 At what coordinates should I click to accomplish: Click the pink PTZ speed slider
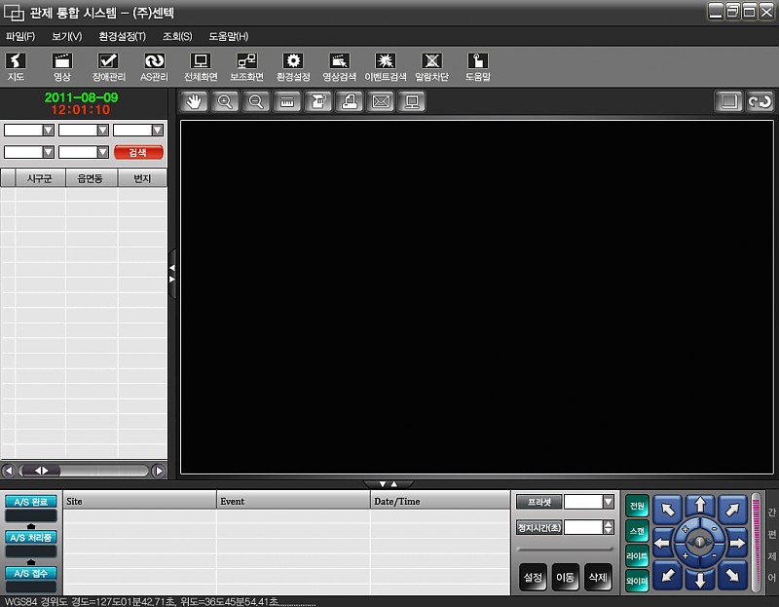pos(756,541)
